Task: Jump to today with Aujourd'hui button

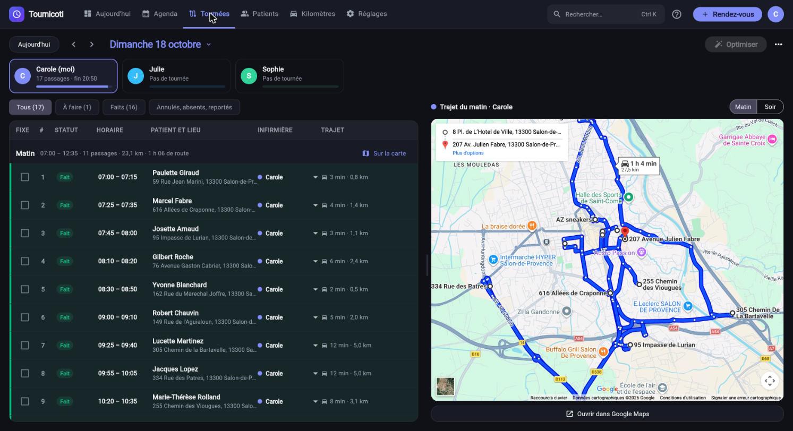Action: (x=34, y=45)
